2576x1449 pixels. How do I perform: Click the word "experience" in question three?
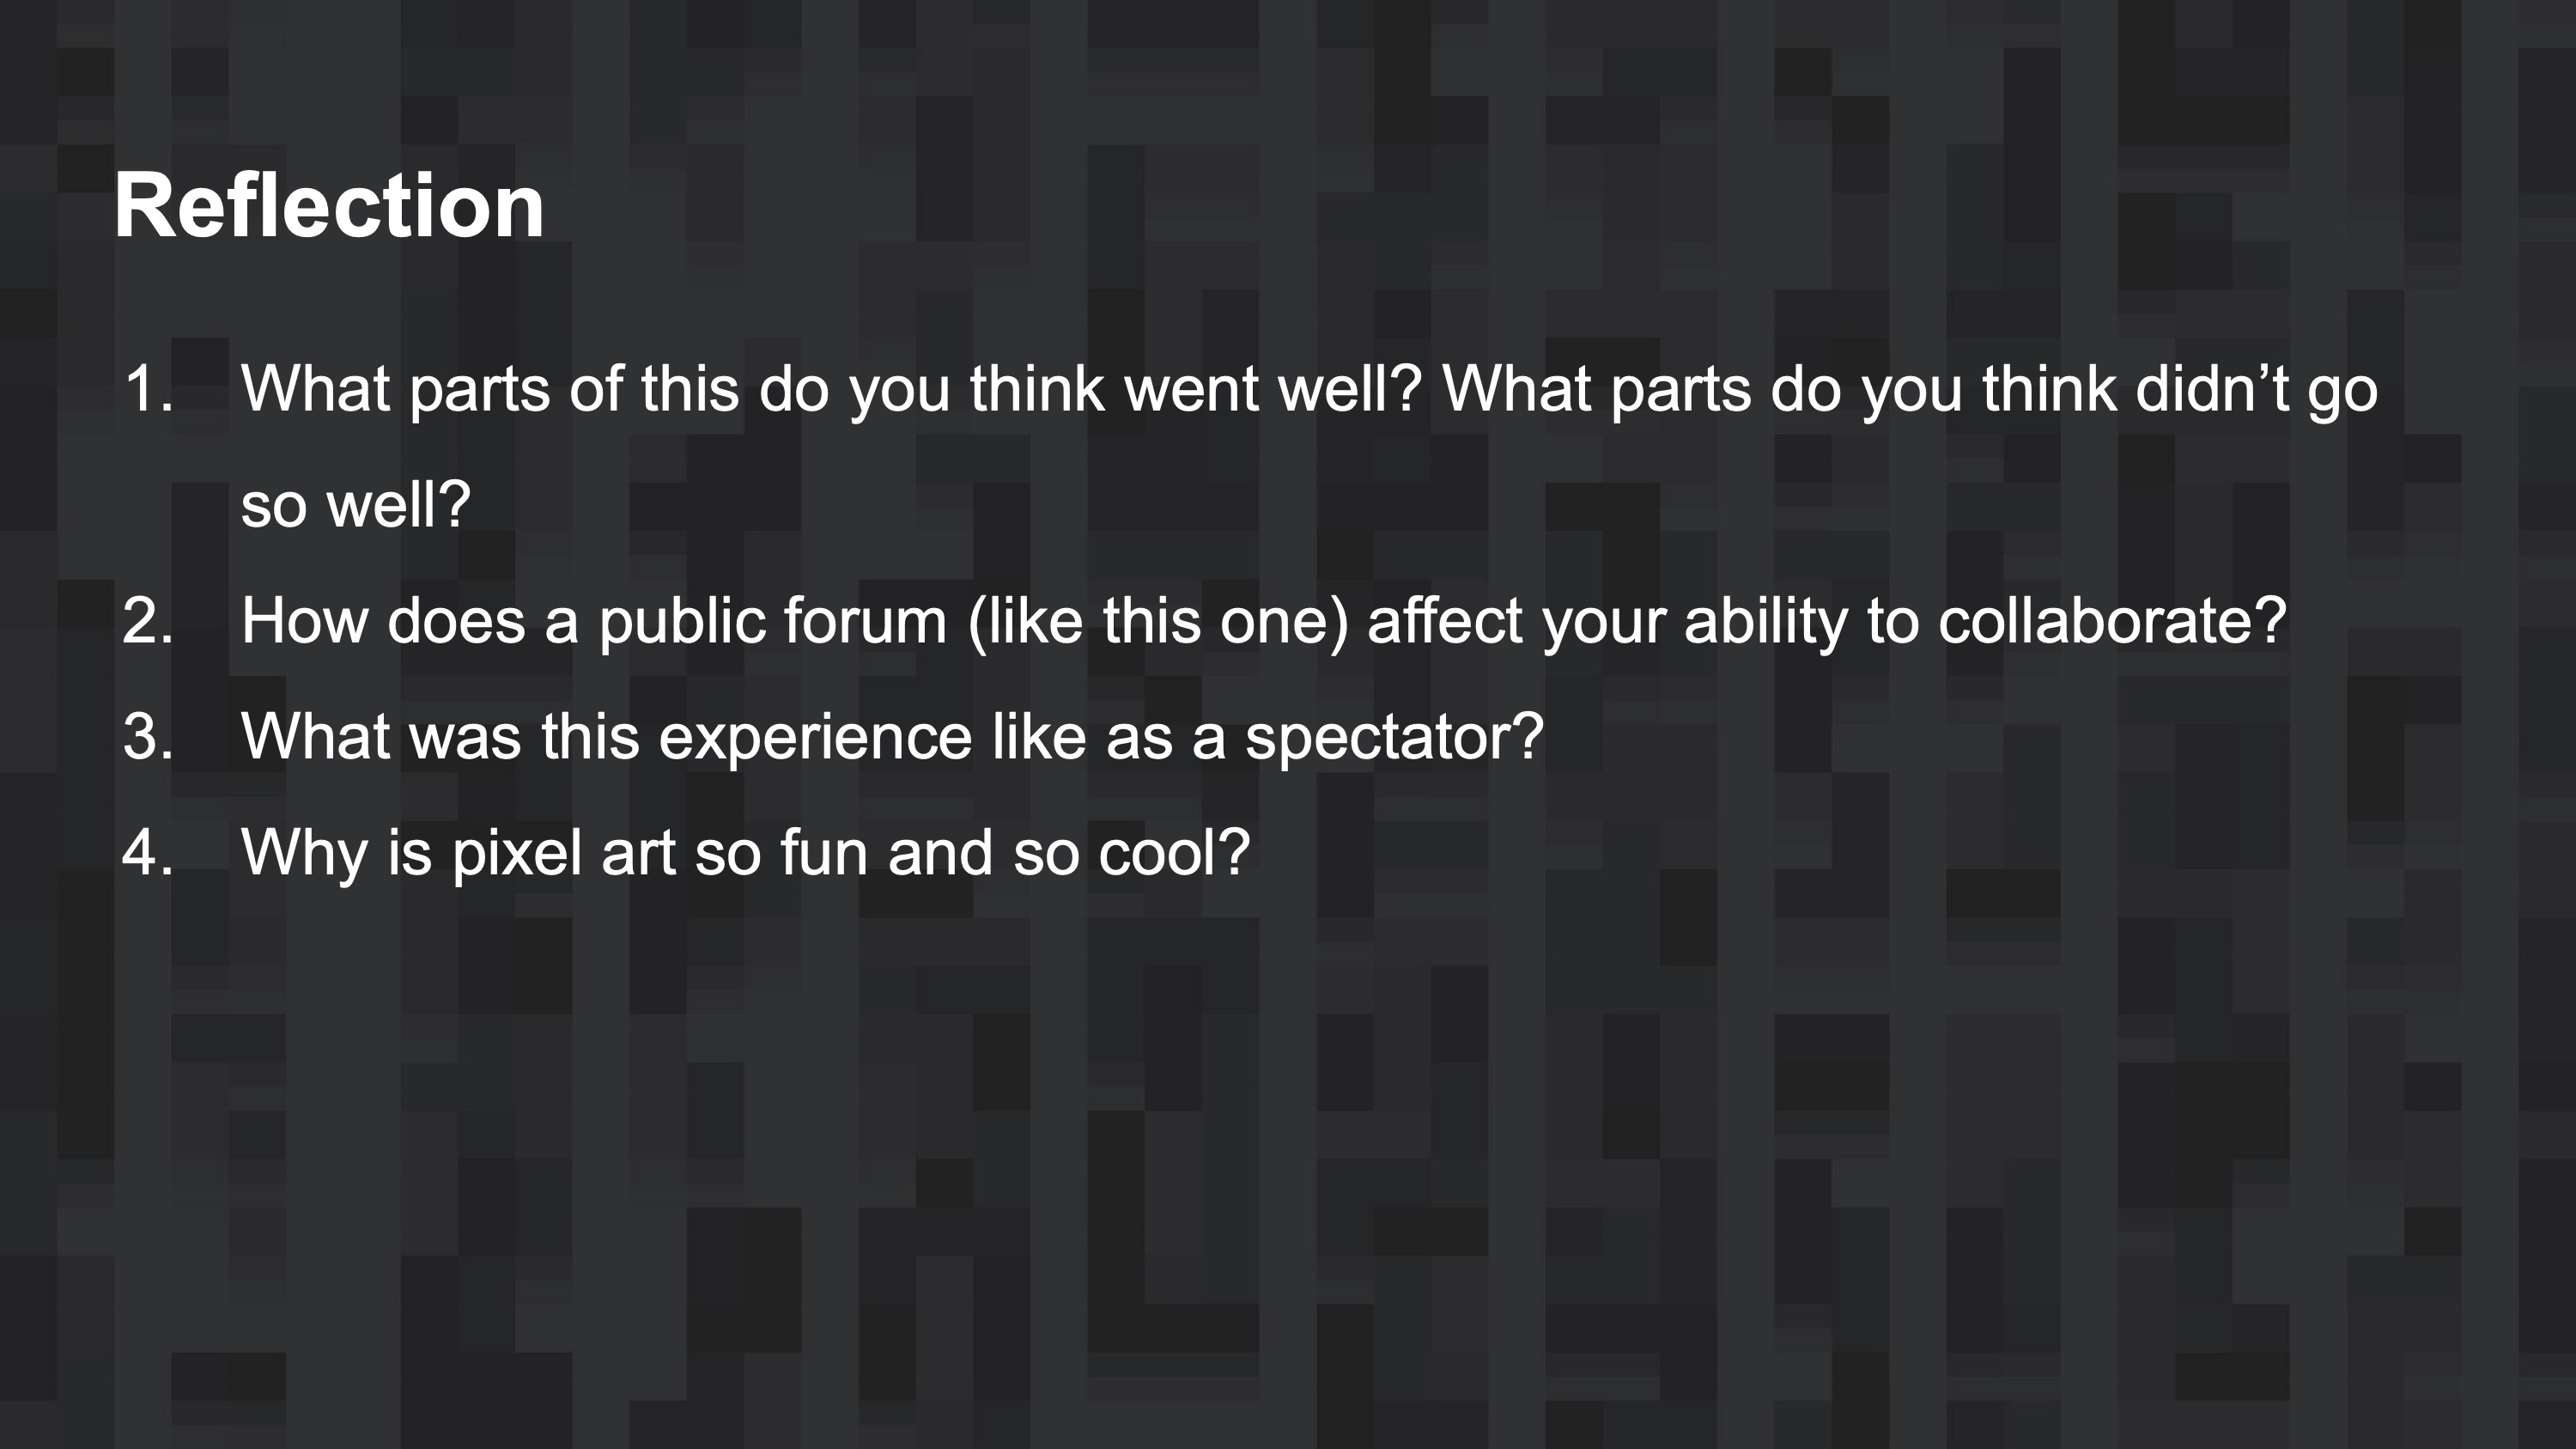point(815,736)
